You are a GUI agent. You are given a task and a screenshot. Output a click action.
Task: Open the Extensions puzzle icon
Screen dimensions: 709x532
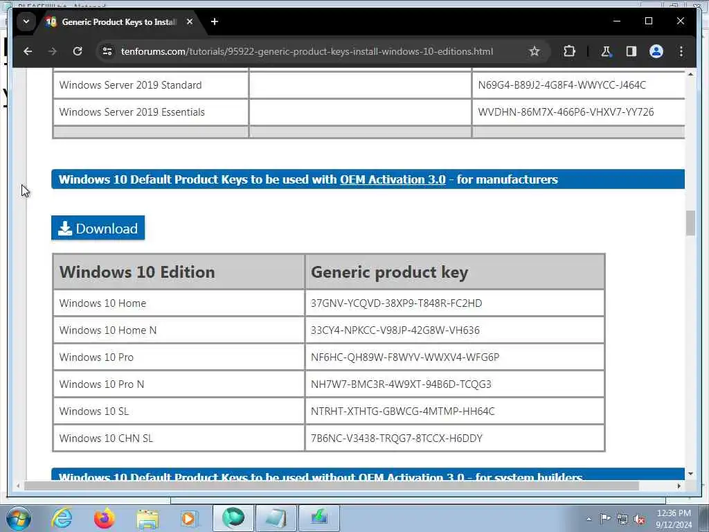point(569,51)
